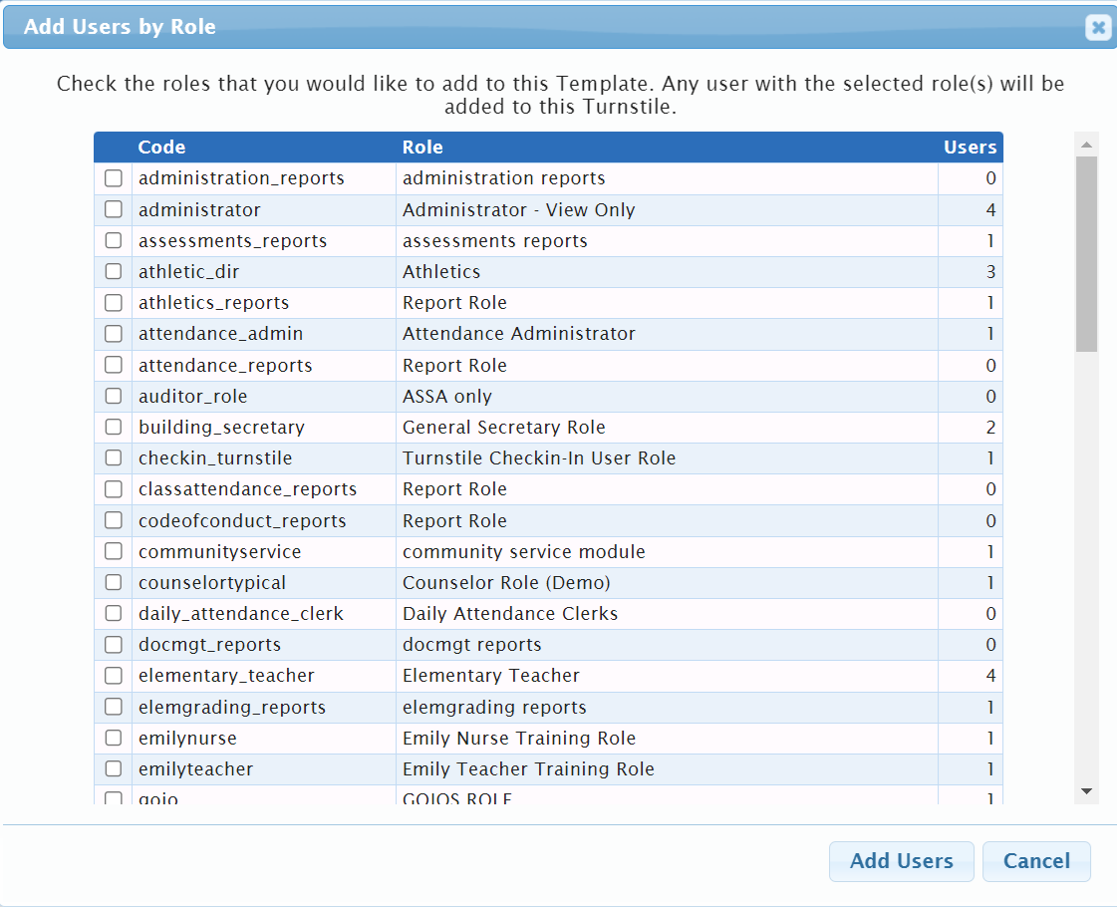Check the communityservice role checkbox

[x=114, y=551]
